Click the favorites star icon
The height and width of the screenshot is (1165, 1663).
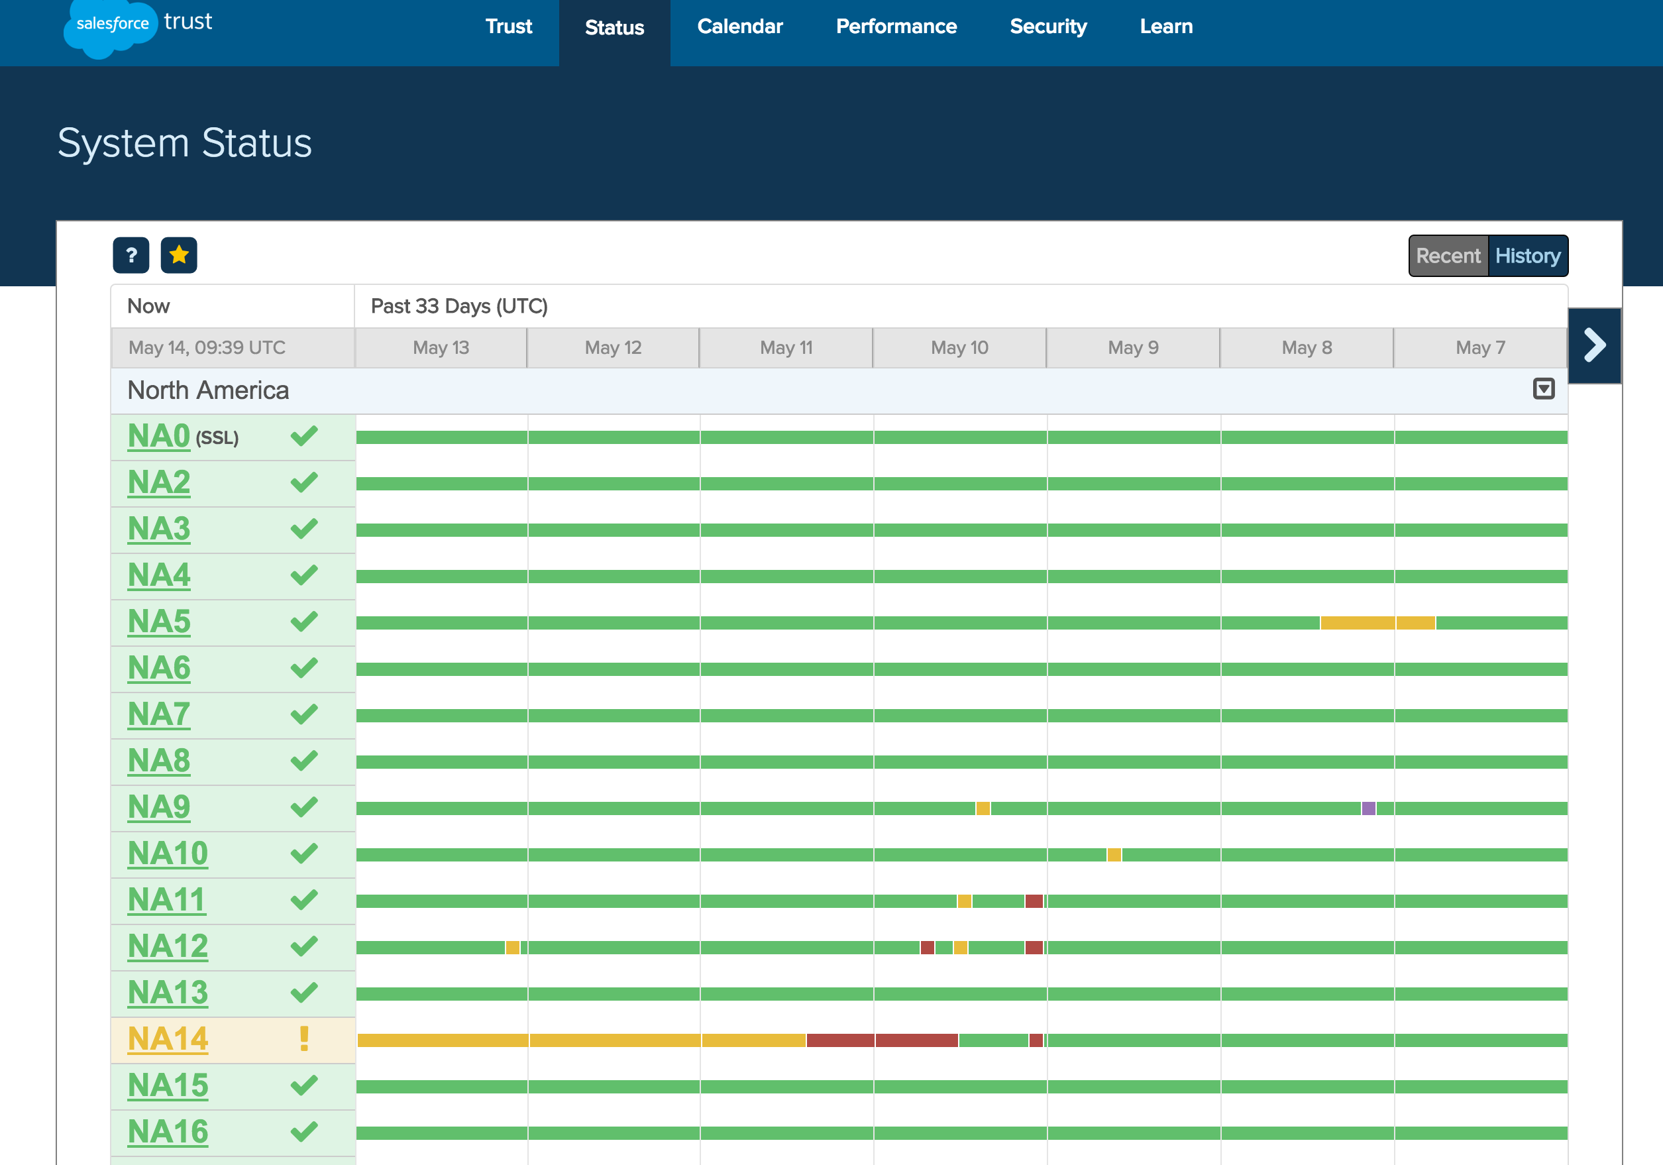click(x=180, y=255)
